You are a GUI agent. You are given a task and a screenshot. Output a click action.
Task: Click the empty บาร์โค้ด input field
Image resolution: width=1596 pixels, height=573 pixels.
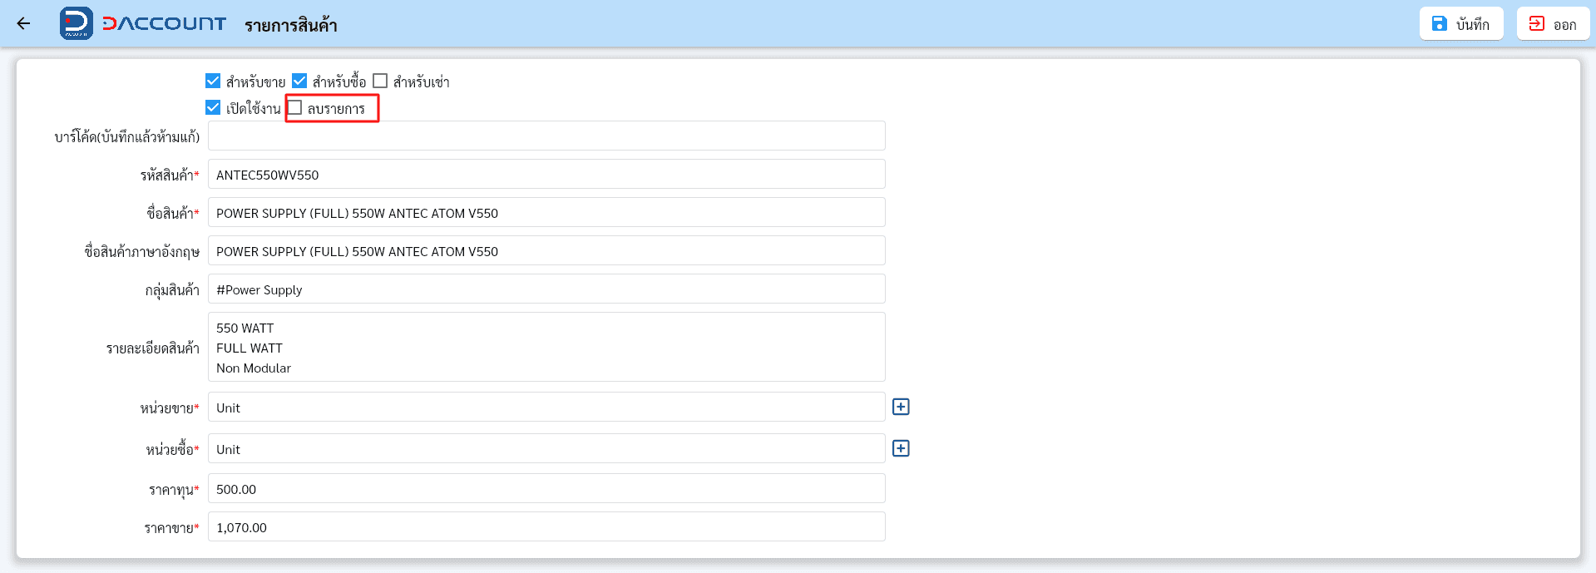(x=546, y=136)
